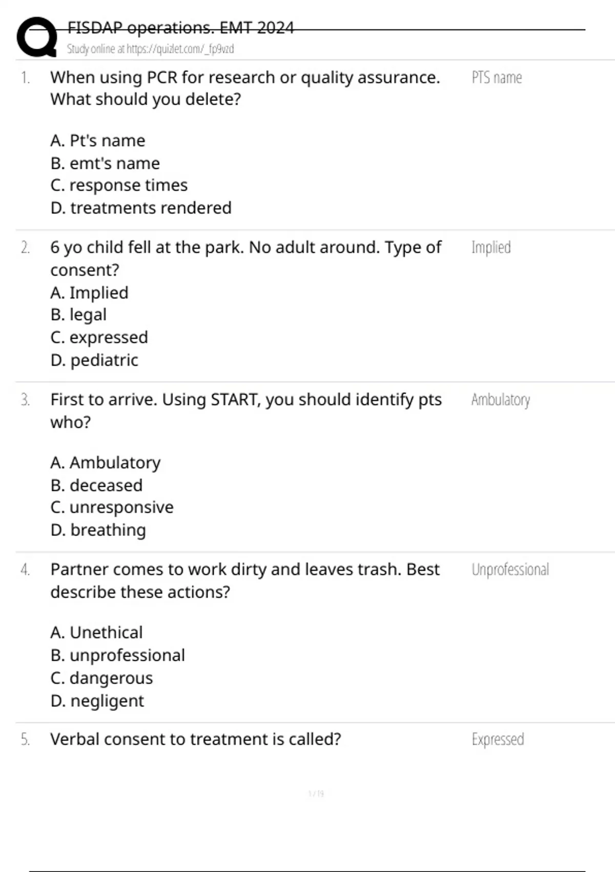Pick option D. negligent

click(x=97, y=701)
